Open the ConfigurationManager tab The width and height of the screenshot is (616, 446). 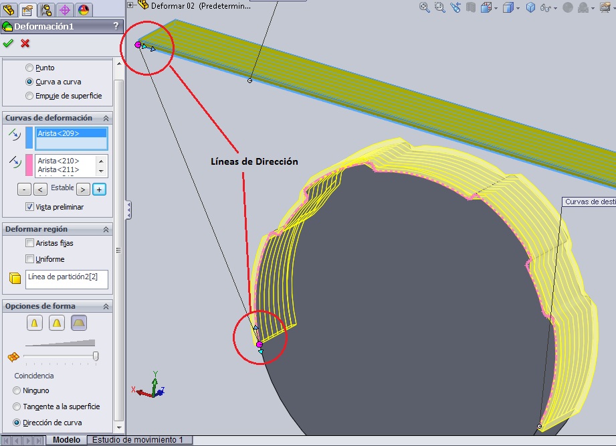(x=46, y=9)
